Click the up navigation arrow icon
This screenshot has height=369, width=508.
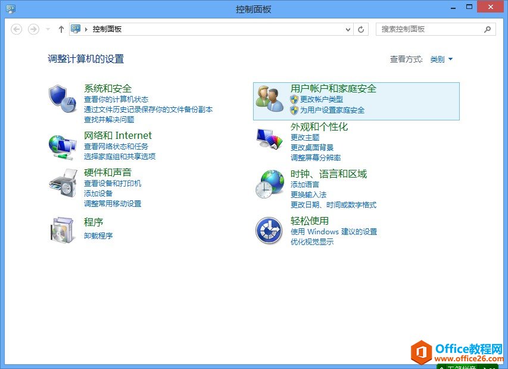[61, 29]
